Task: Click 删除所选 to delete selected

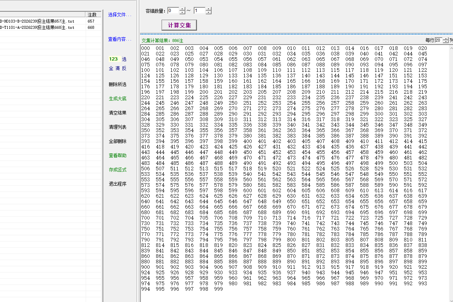Action: coord(117,85)
